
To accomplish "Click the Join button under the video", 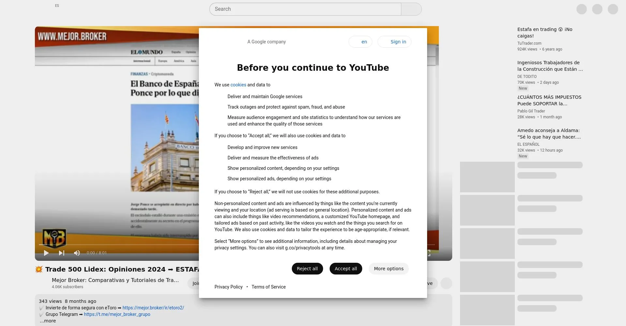I will (x=194, y=283).
